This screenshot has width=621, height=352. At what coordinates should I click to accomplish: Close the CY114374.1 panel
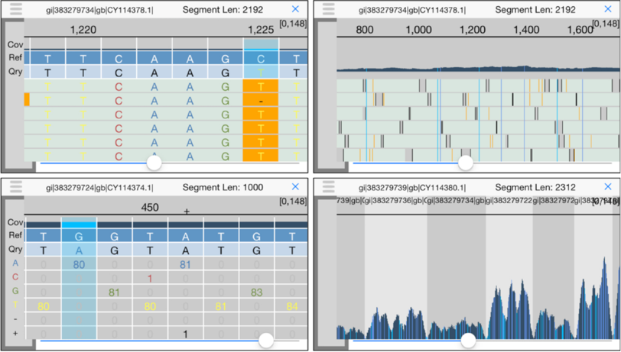pyautogui.click(x=295, y=186)
